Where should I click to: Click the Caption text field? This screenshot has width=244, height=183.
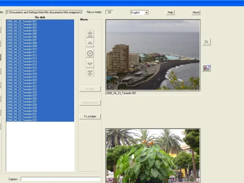pyautogui.click(x=60, y=179)
